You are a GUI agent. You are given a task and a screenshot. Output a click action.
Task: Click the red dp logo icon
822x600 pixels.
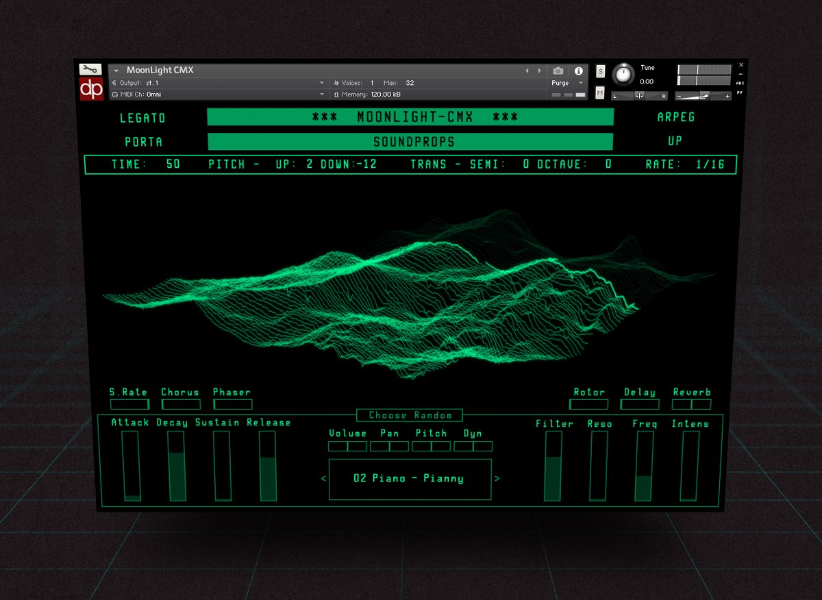(92, 89)
